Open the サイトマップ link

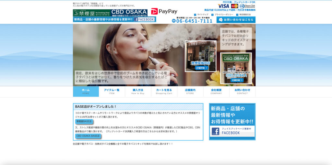tap(203, 15)
